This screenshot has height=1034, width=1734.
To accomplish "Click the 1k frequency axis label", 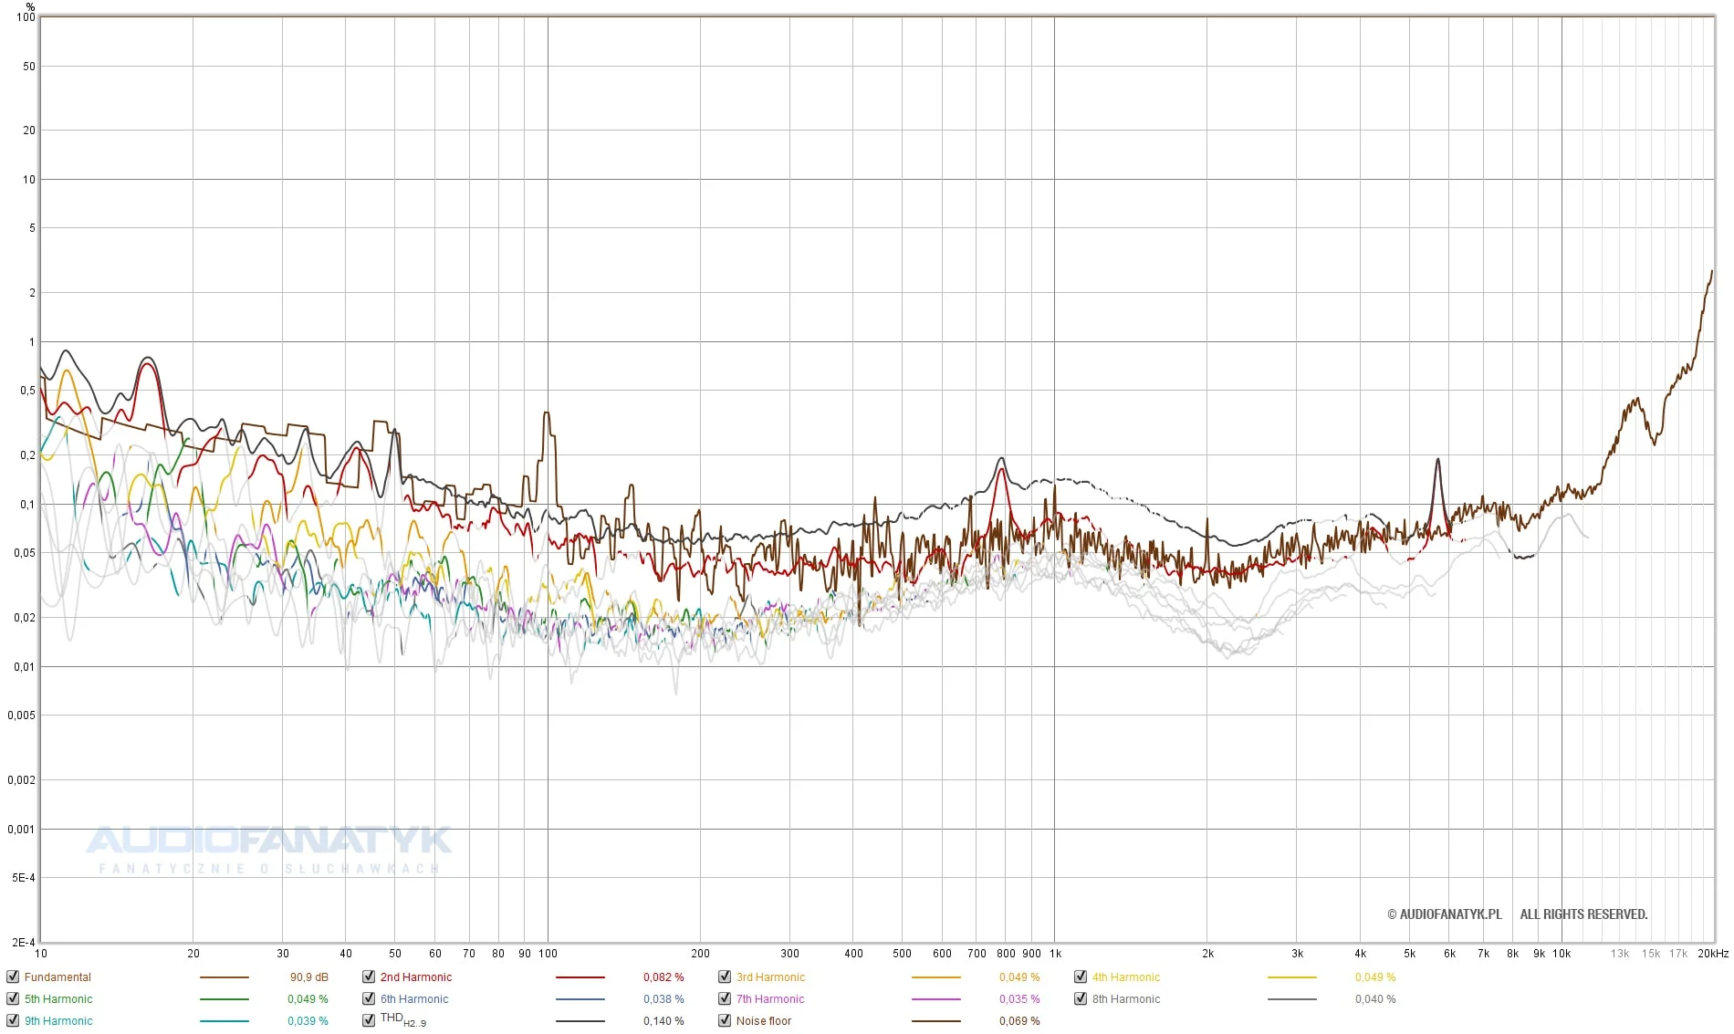I will [1055, 953].
